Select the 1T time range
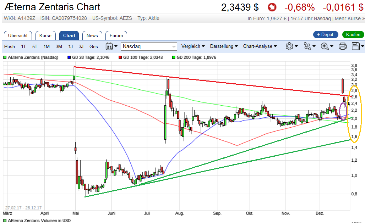365x223 pixels. point(23,46)
